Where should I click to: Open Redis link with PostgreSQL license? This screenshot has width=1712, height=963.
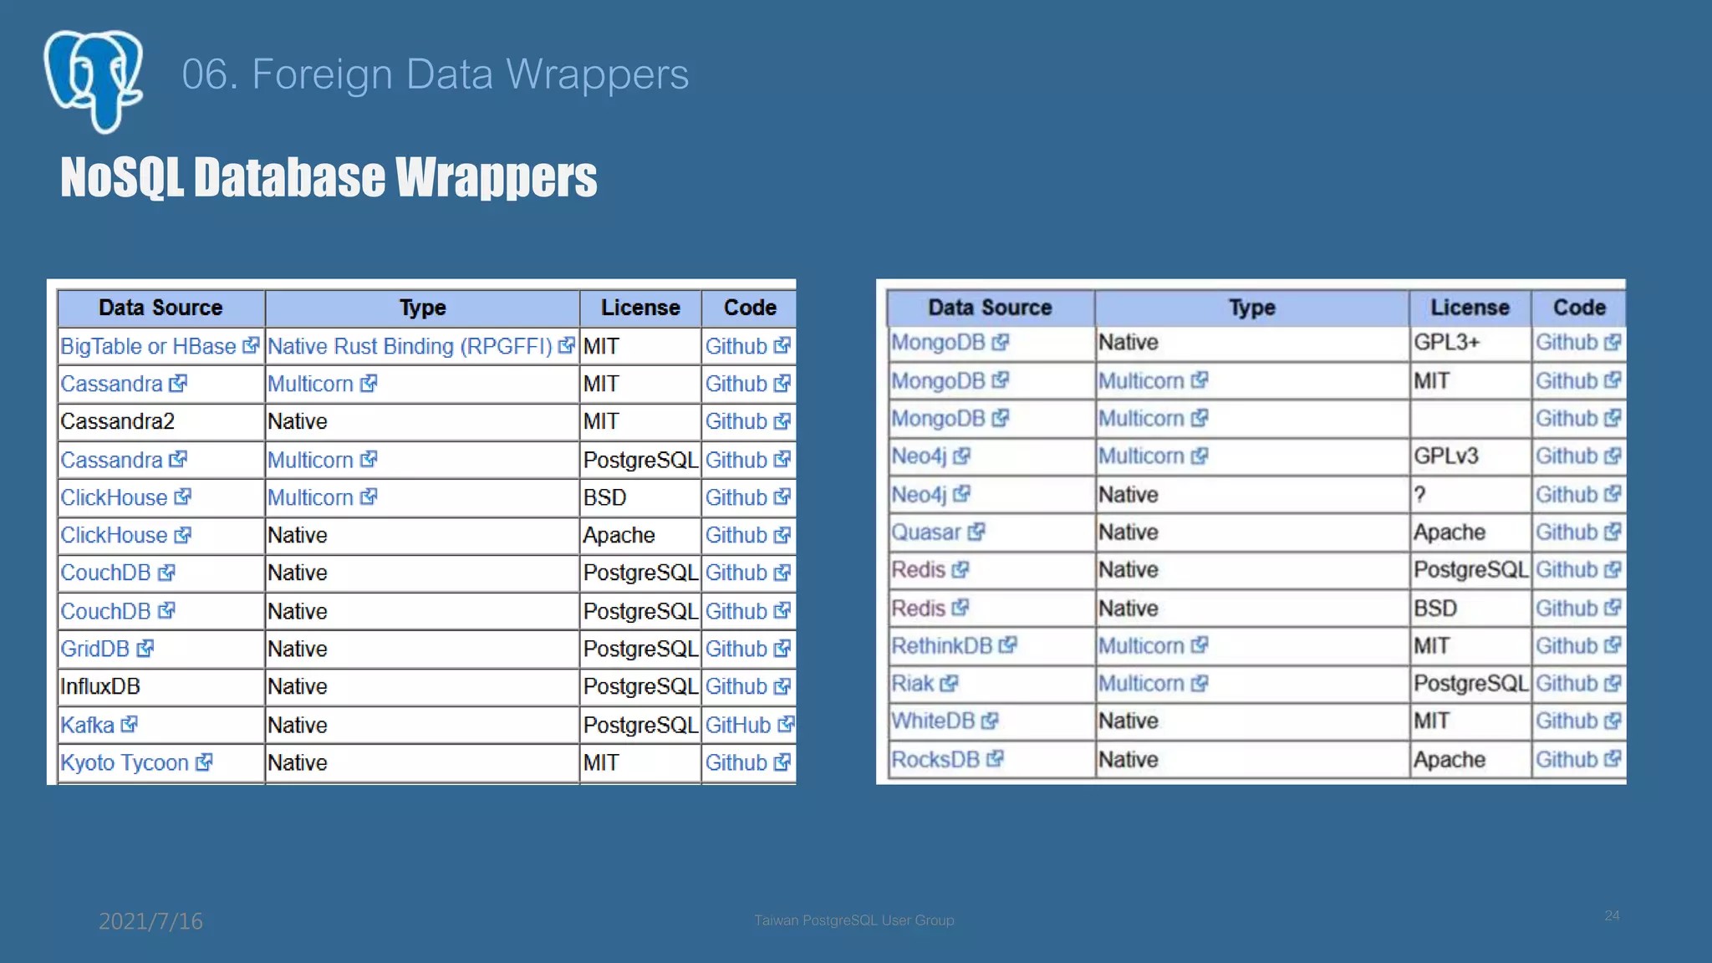point(918,570)
